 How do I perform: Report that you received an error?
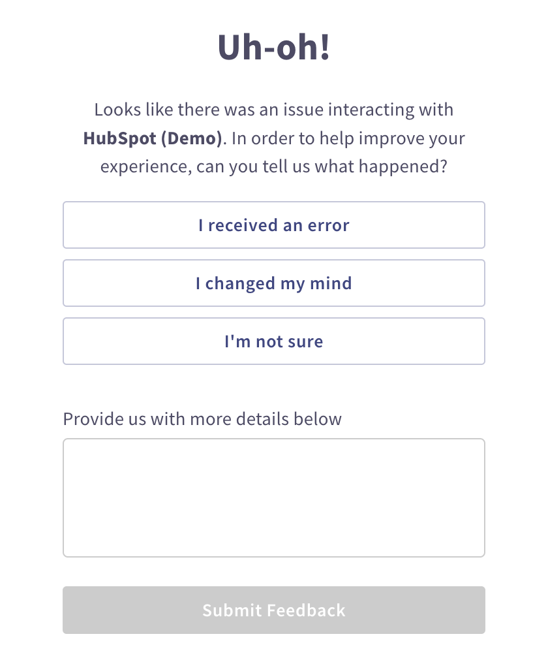pyautogui.click(x=274, y=225)
